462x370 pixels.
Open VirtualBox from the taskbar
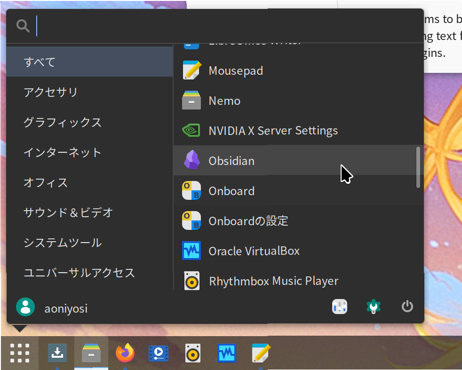point(227,353)
